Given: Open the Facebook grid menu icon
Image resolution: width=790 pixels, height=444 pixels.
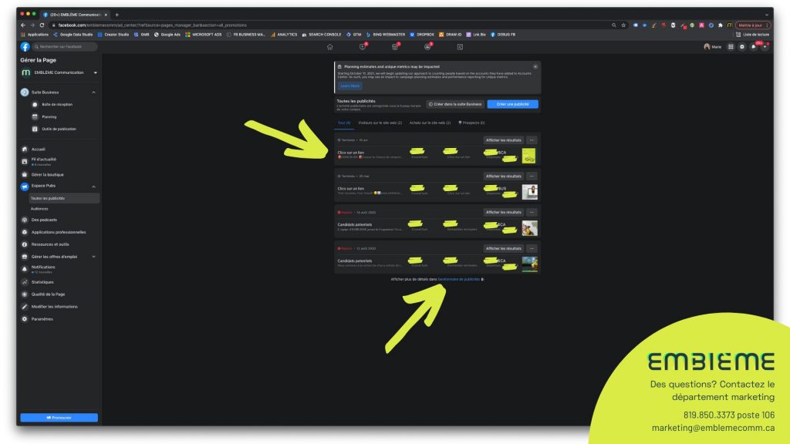Looking at the screenshot, I should (x=731, y=47).
